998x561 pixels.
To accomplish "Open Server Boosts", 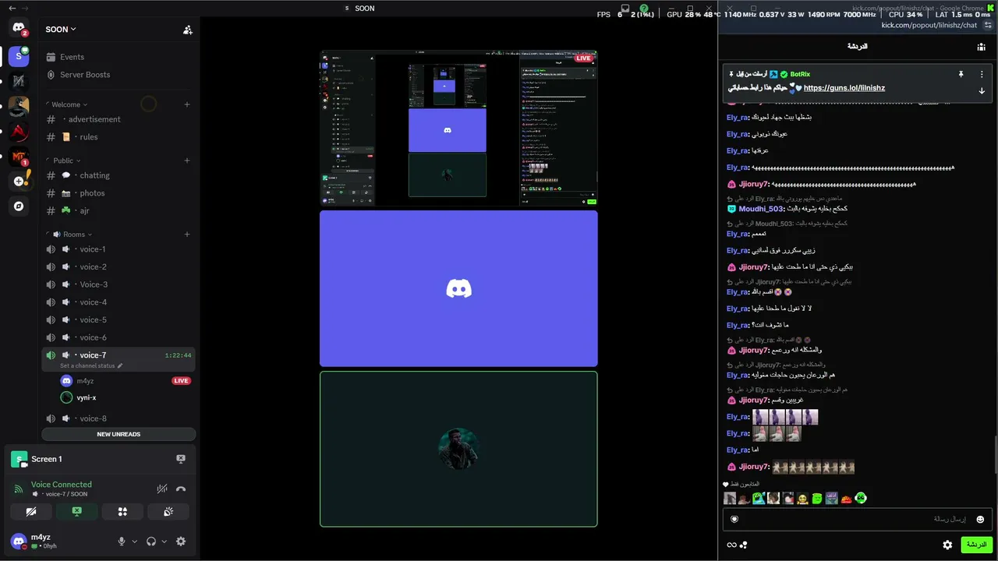I will [x=119, y=75].
